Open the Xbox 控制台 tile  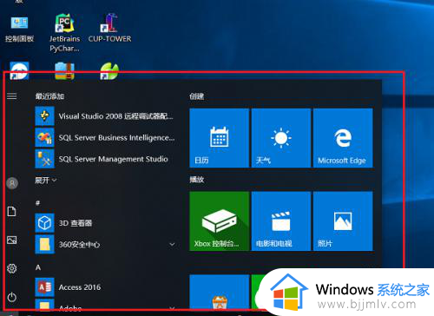[x=219, y=221]
